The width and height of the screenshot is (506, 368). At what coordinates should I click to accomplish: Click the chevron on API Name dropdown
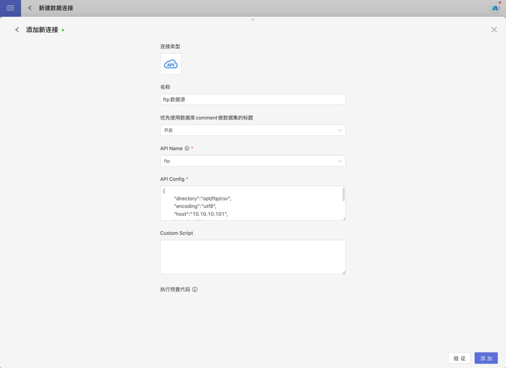coord(339,161)
